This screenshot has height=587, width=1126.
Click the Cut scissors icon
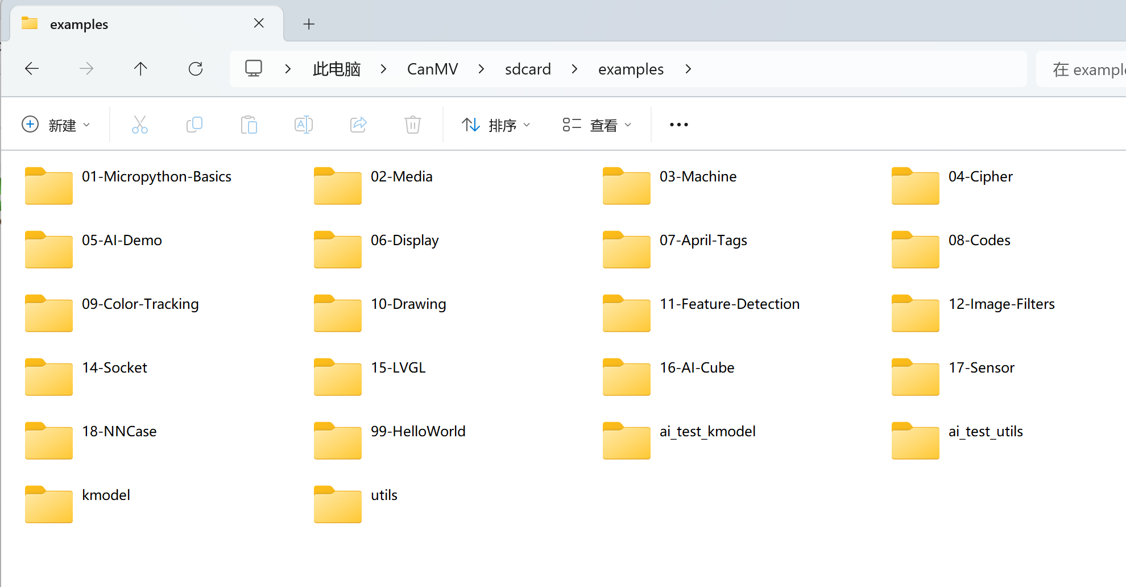tap(139, 125)
